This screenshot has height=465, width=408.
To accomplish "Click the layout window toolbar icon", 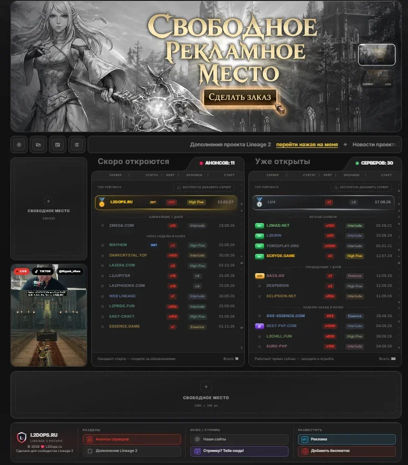I will (57, 145).
